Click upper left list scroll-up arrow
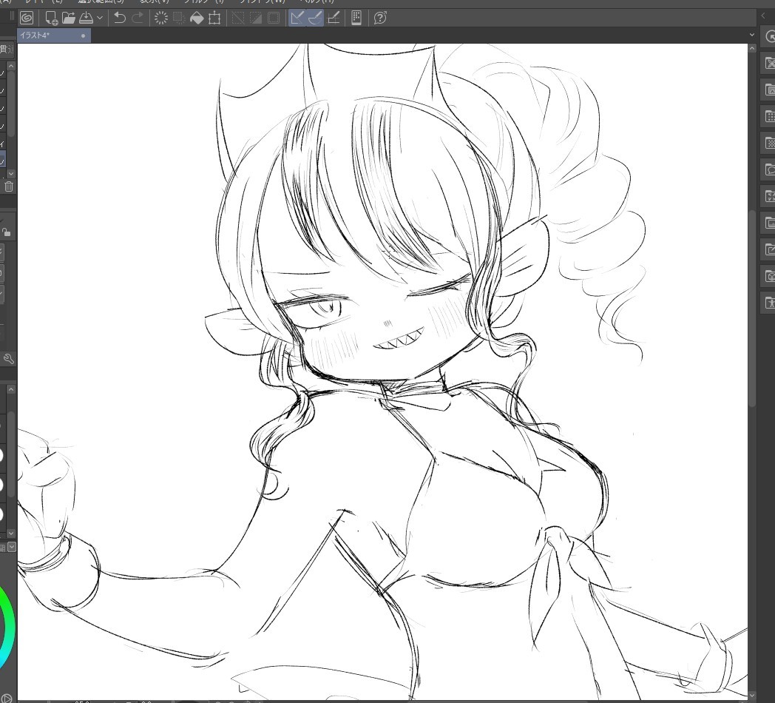This screenshot has width=775, height=703. point(11,66)
